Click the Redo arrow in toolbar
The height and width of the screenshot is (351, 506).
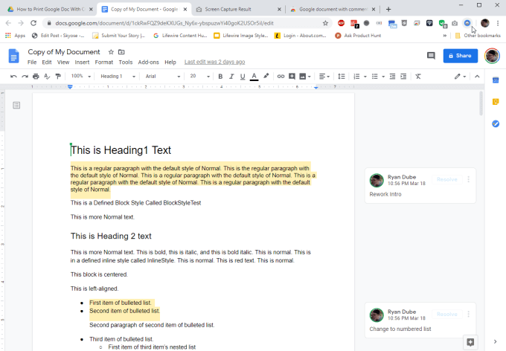[25, 77]
